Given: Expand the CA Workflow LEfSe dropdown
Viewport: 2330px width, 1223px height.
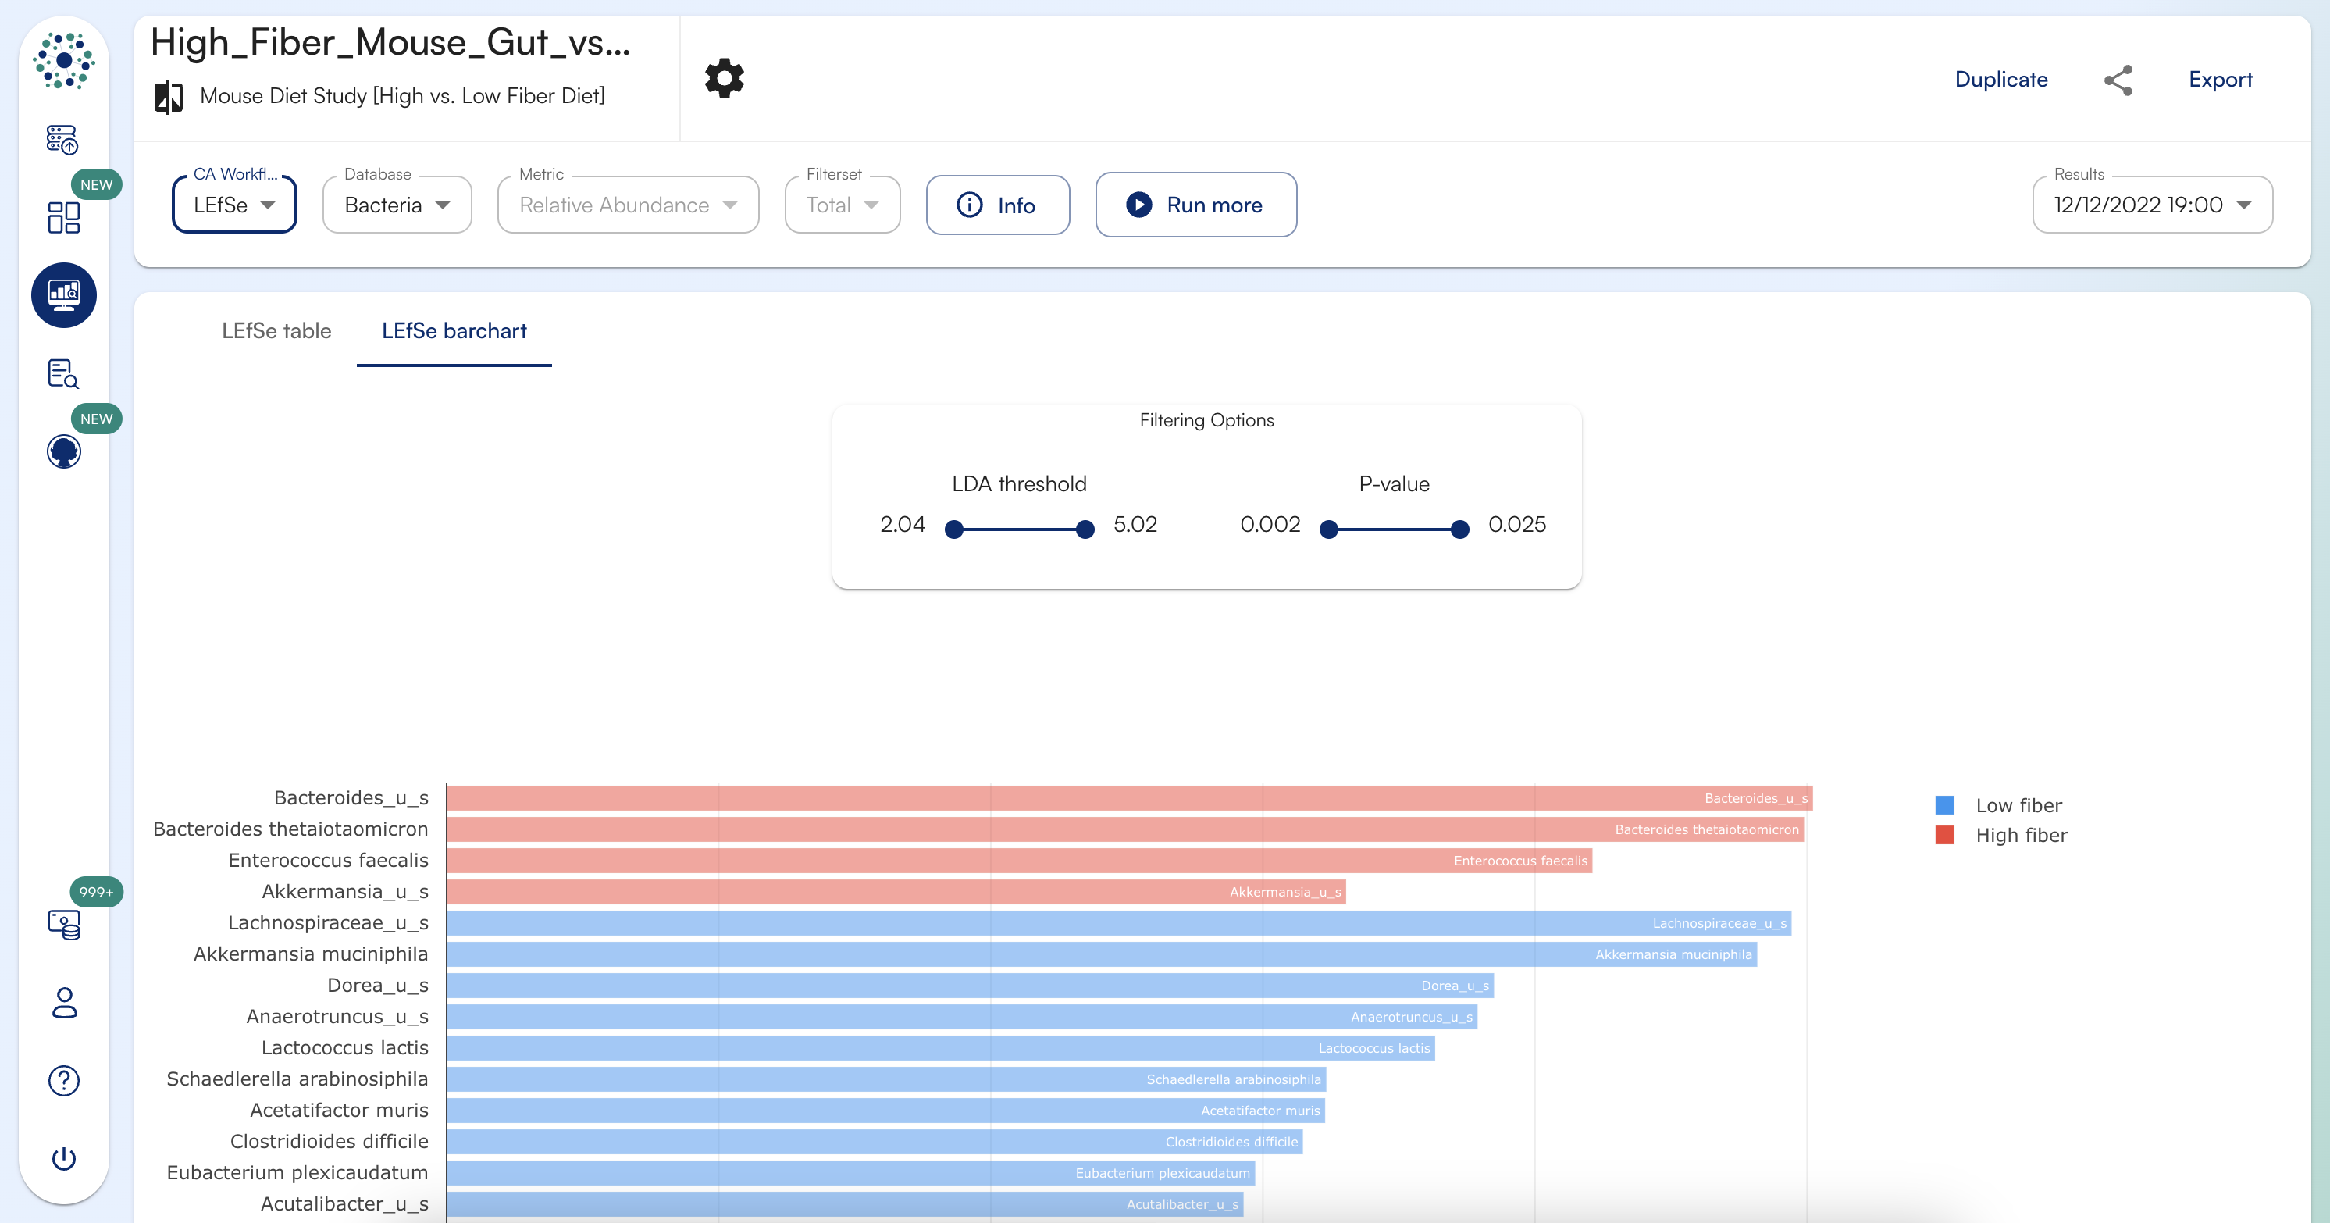Looking at the screenshot, I should 234,205.
